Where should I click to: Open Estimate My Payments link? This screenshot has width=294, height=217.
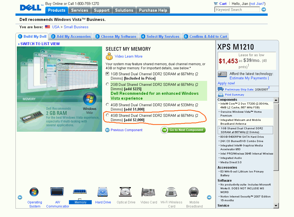tap(248, 78)
